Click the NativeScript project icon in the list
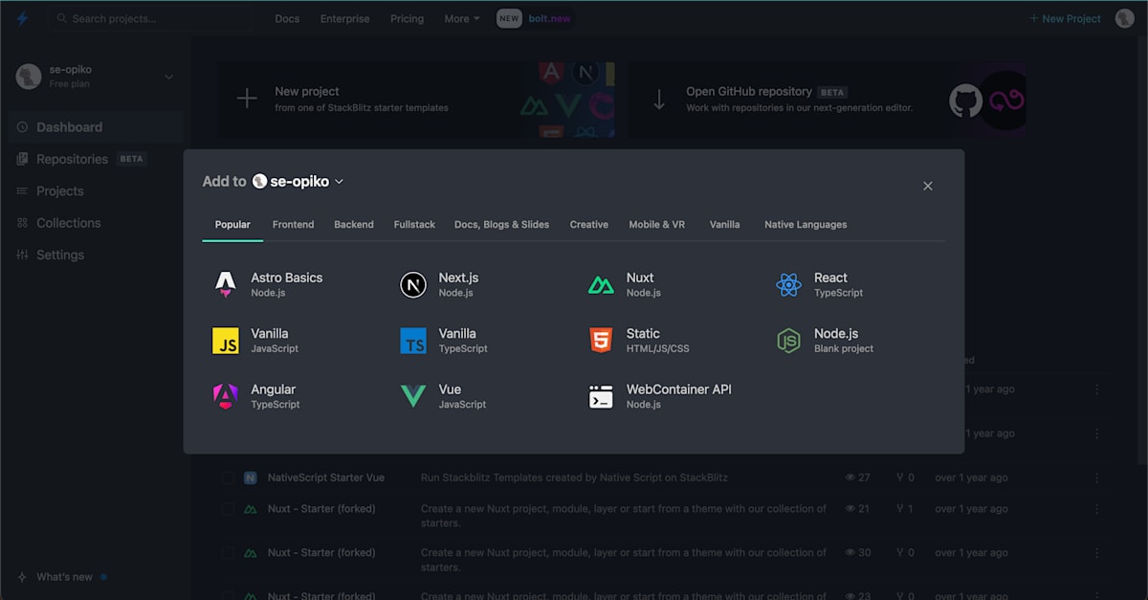This screenshot has height=600, width=1148. coord(251,478)
